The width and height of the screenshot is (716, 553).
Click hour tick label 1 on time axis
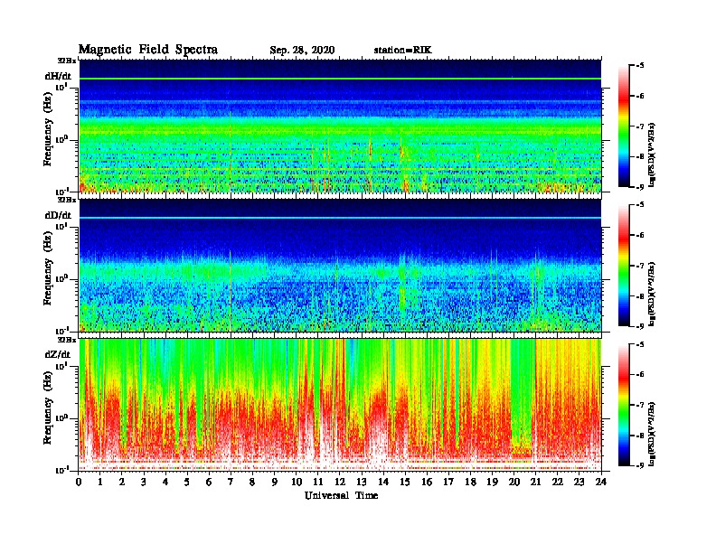point(100,482)
